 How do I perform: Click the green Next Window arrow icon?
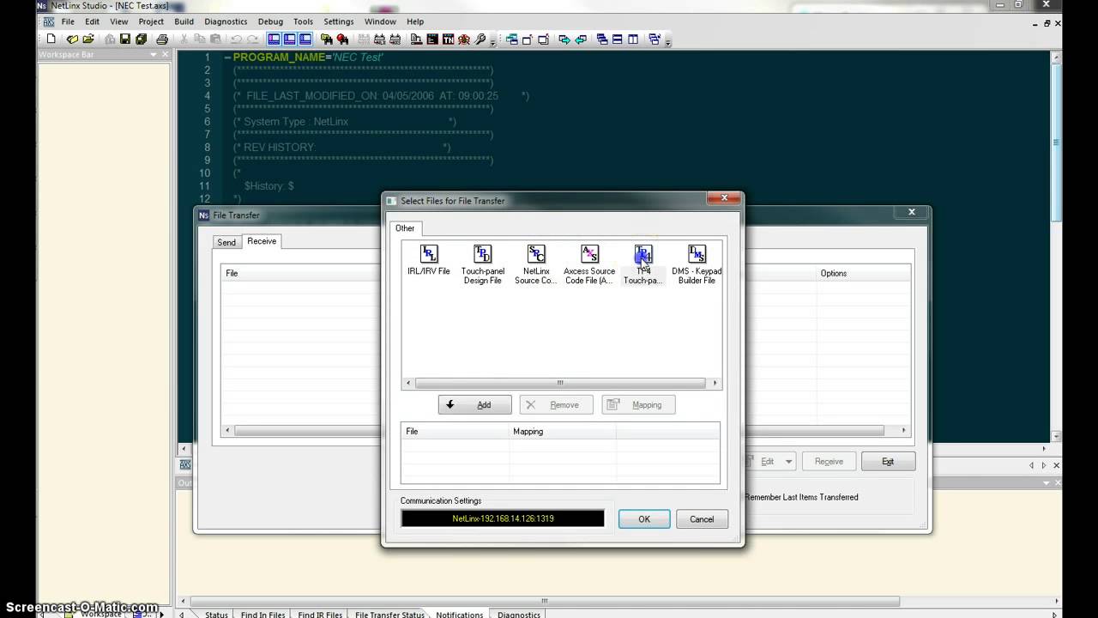coord(564,39)
